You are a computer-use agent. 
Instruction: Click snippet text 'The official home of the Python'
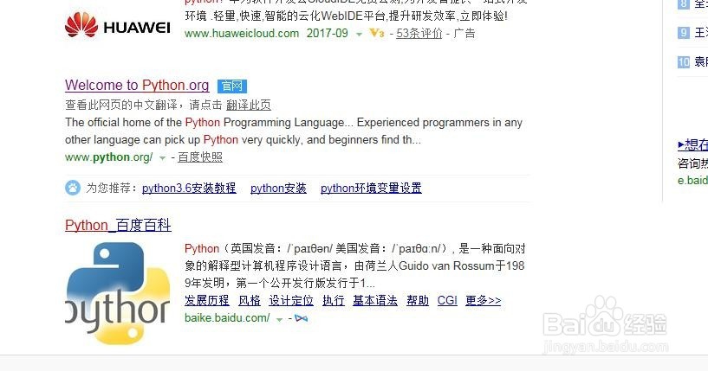coord(143,123)
